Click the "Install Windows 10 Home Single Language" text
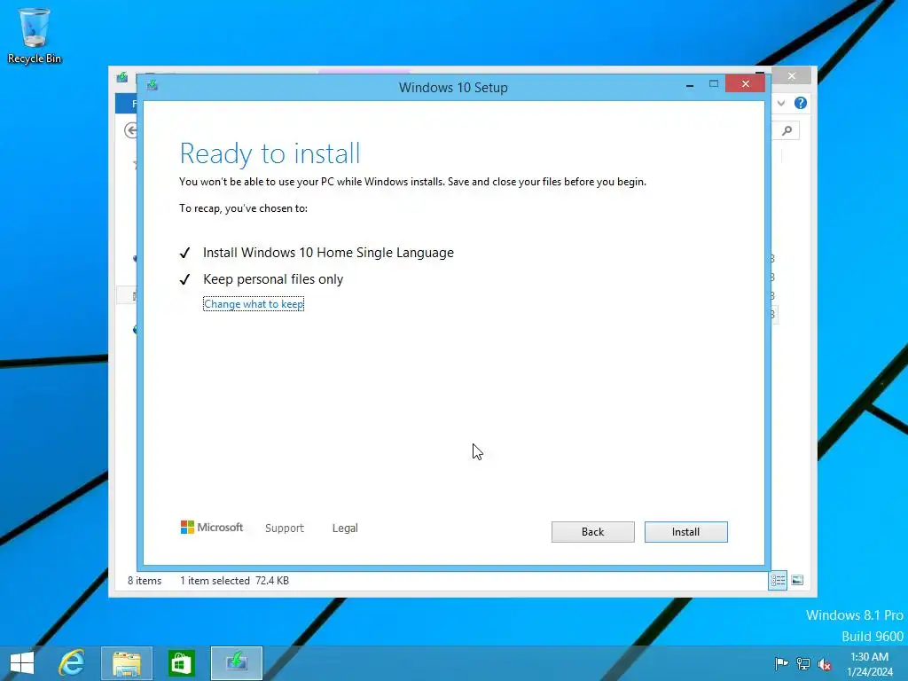The image size is (908, 681). tap(328, 253)
